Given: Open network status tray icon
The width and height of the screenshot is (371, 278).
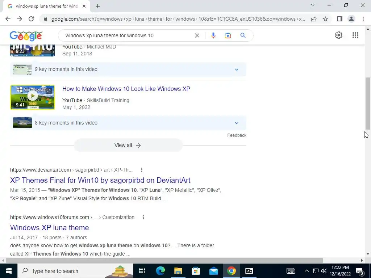Looking at the screenshot, I should point(316,271).
